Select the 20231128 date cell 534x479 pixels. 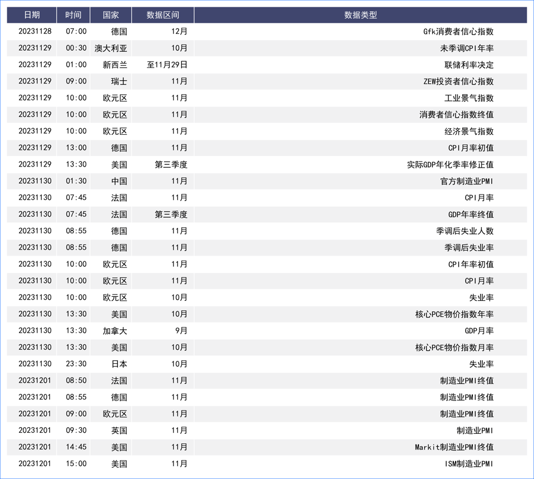click(x=35, y=32)
